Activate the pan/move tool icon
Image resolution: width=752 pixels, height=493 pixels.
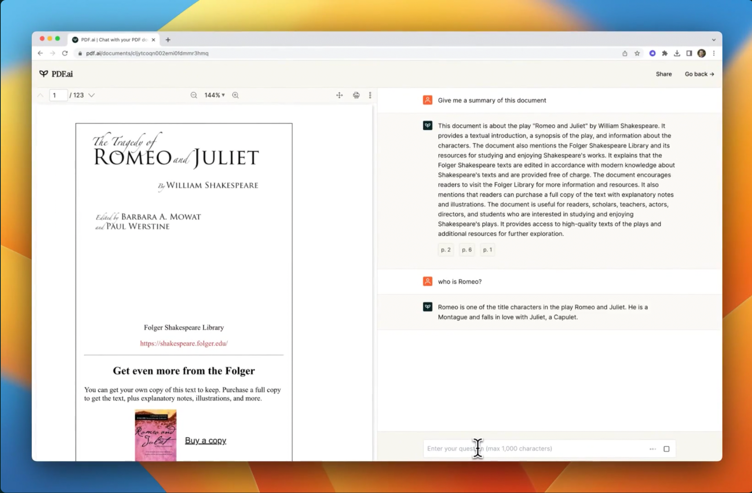(x=339, y=95)
